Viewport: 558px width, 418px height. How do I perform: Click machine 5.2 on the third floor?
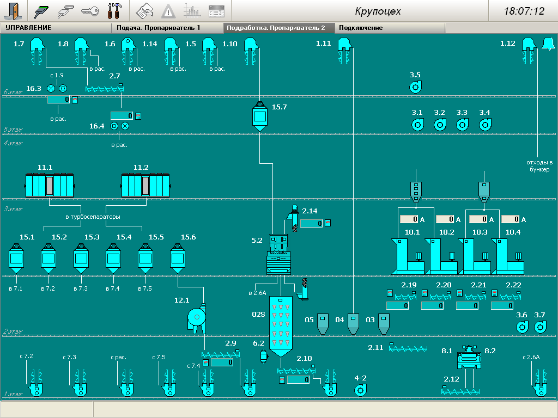coord(281,255)
